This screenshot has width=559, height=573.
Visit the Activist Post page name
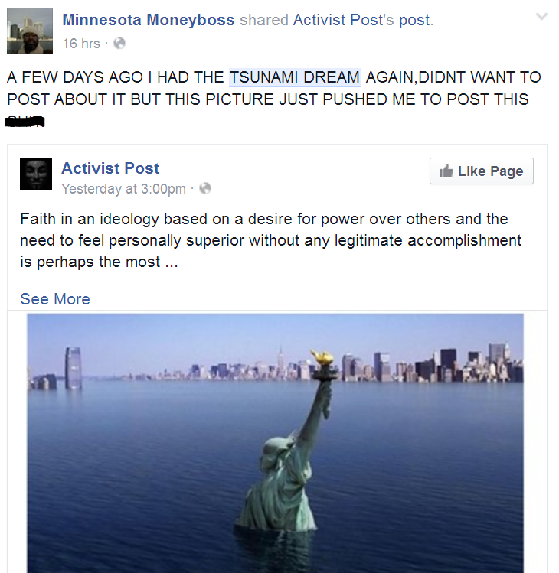tap(110, 168)
